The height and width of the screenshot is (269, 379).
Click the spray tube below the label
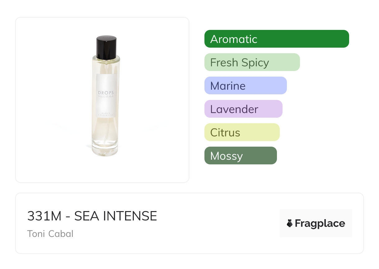point(106,131)
